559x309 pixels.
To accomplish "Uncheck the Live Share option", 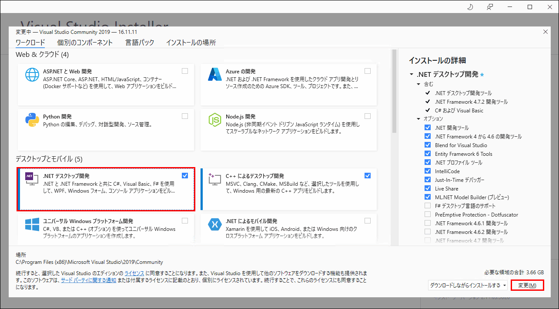I will (427, 188).
